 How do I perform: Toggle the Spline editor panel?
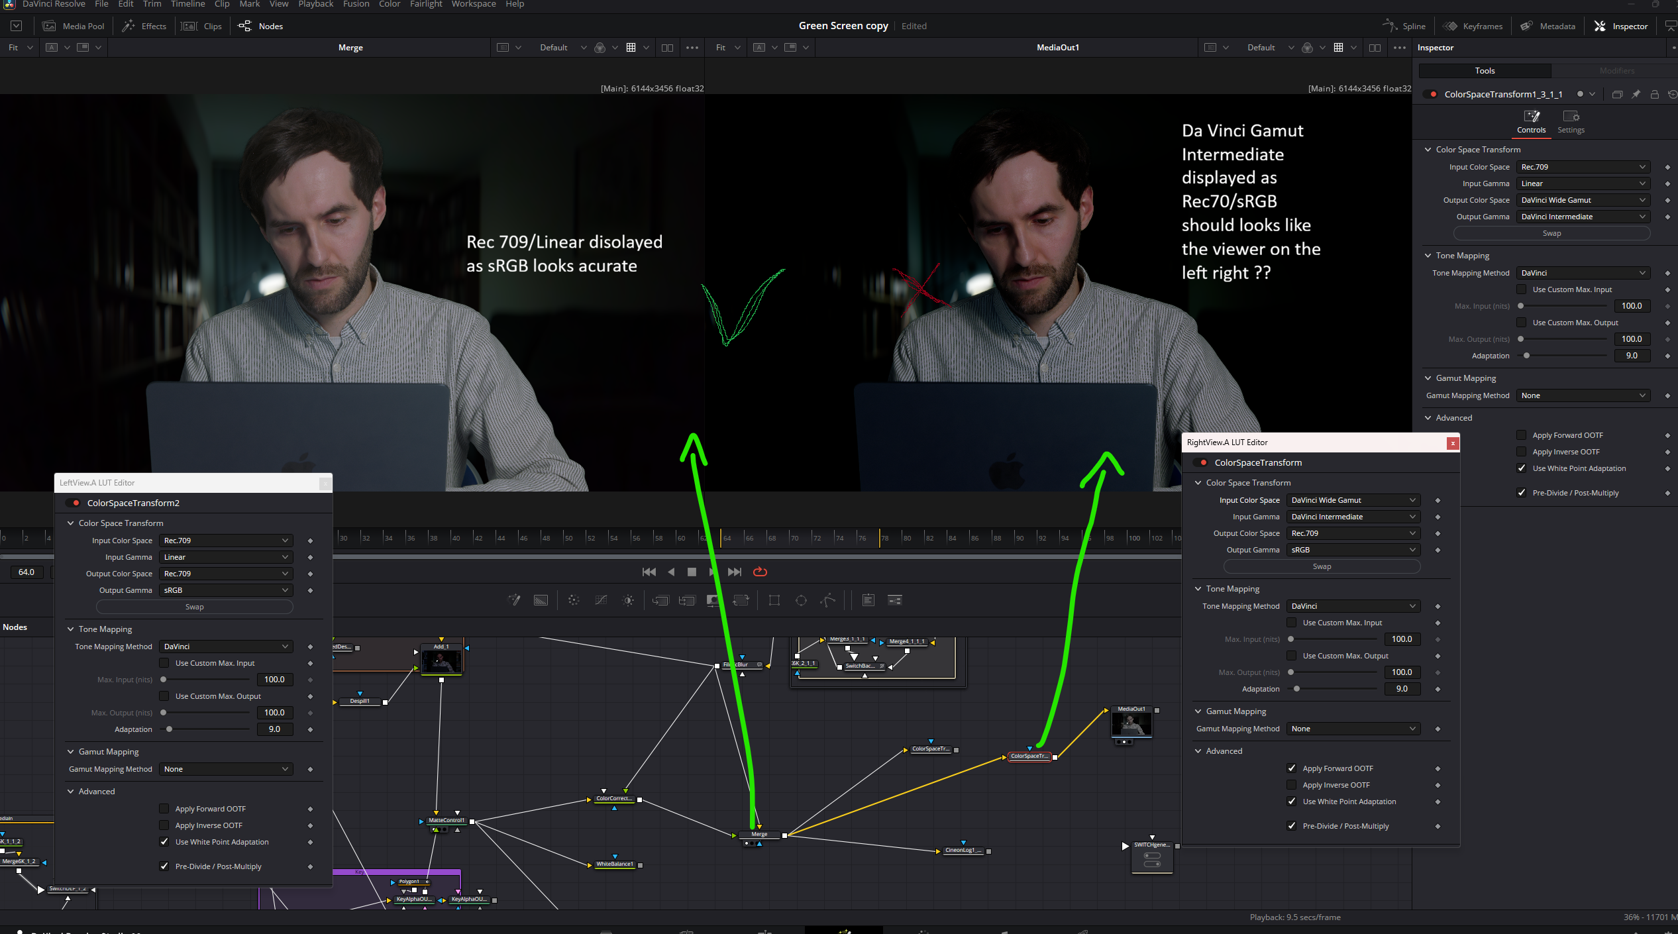coord(1404,26)
